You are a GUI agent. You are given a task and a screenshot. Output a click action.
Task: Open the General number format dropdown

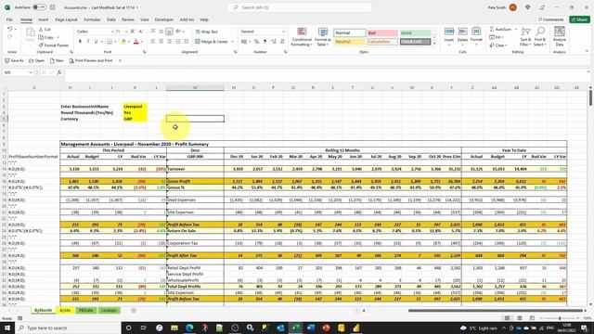coord(283,32)
